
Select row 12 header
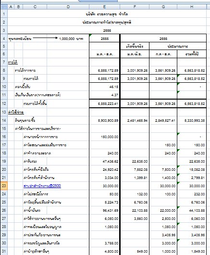tap(4, 103)
